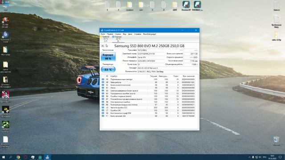Click status circle of attribute B1 Износ
This screenshot has width=285, height=160.
[103, 88]
